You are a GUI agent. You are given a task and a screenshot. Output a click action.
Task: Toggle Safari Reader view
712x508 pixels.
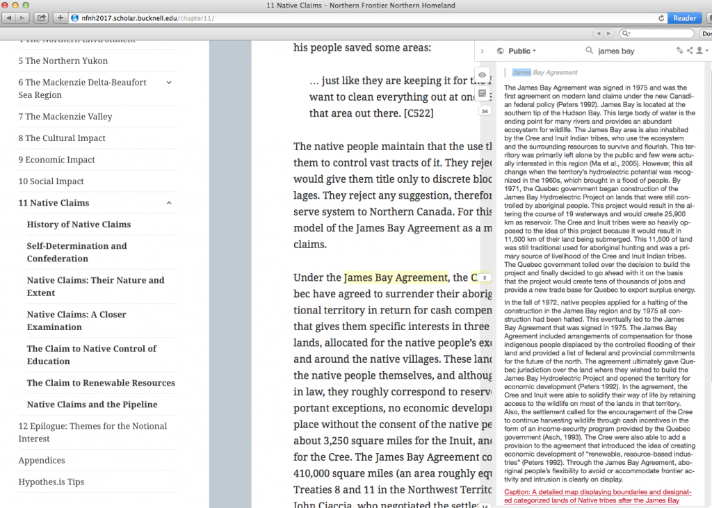684,18
